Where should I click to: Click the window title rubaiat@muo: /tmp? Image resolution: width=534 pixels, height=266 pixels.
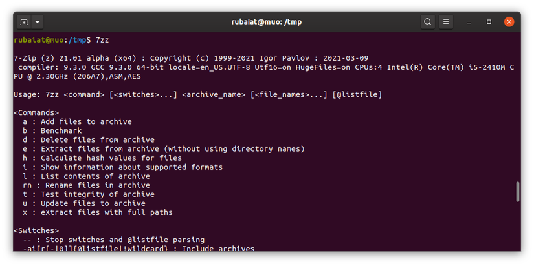(x=266, y=22)
